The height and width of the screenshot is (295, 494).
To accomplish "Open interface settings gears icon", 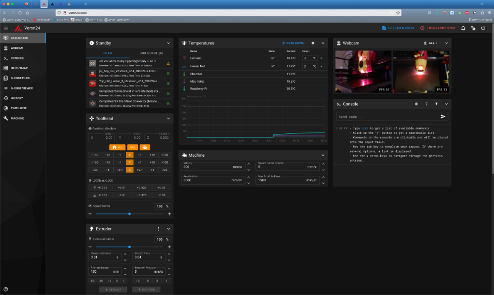I will click(473, 28).
